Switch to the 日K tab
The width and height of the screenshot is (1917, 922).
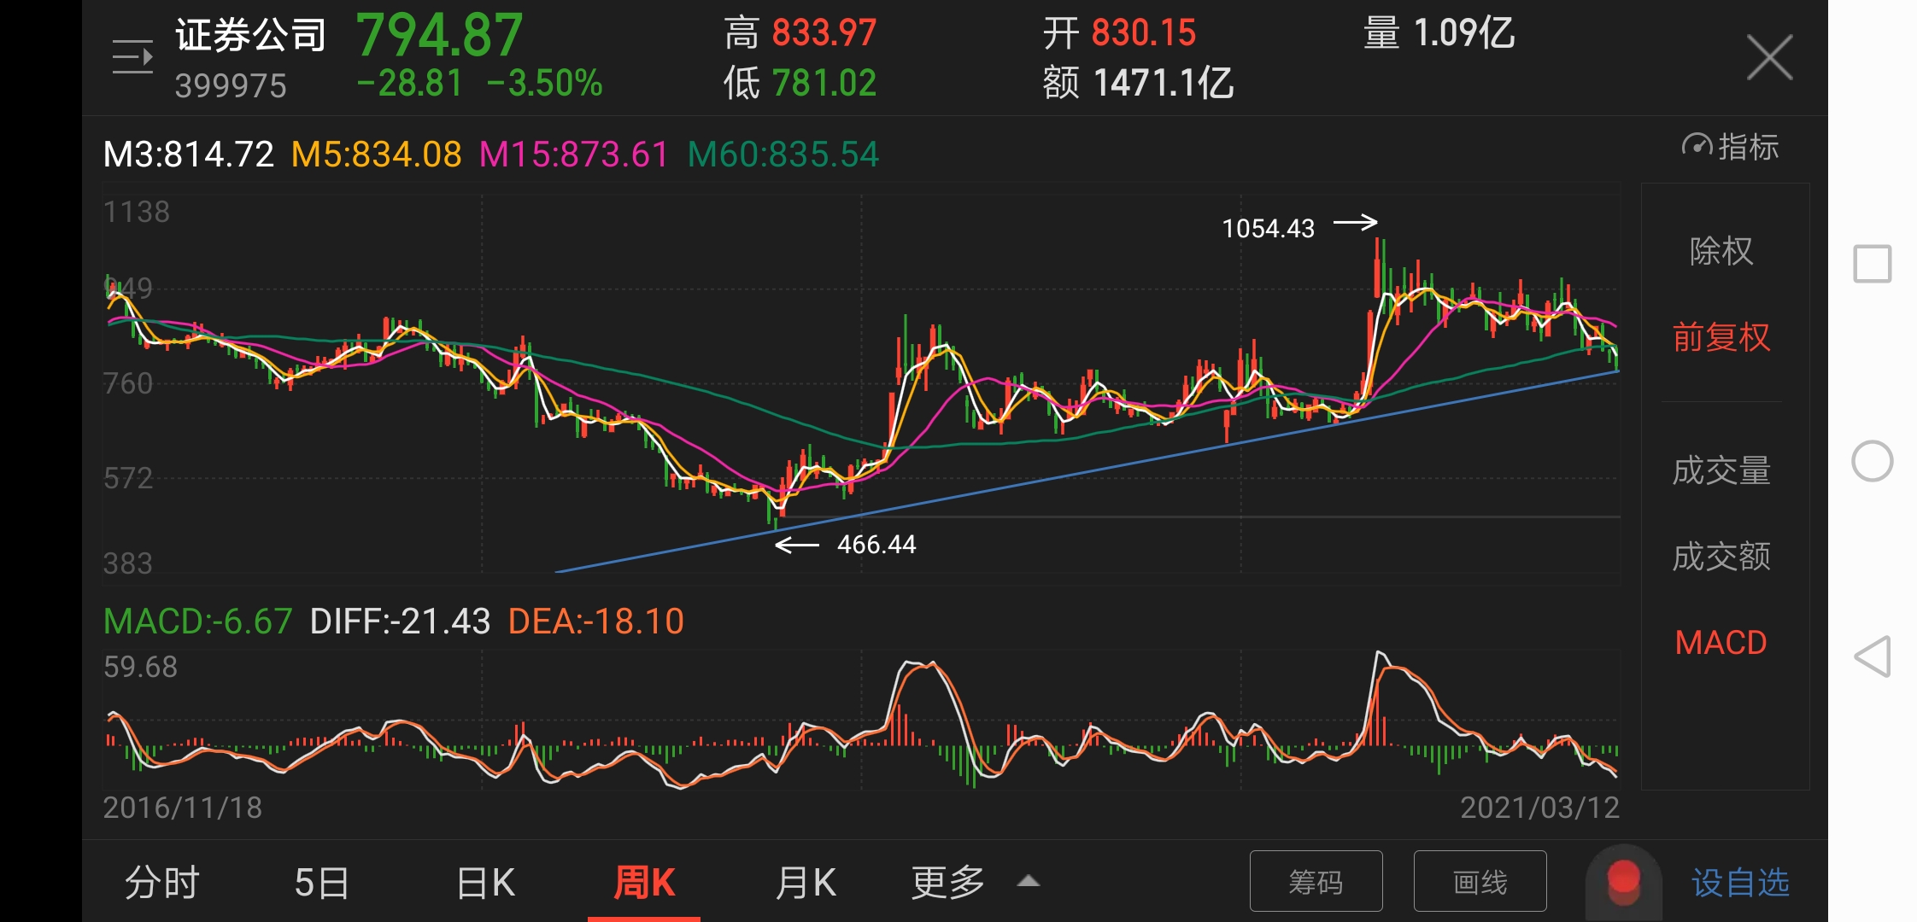(485, 882)
